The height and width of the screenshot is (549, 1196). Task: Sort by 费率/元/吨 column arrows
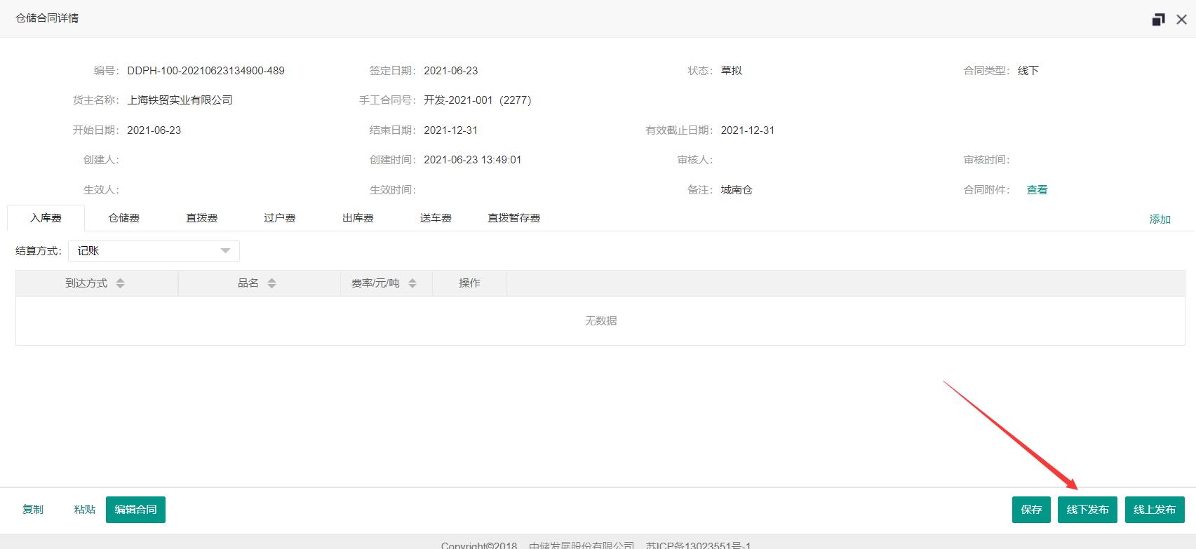[412, 283]
